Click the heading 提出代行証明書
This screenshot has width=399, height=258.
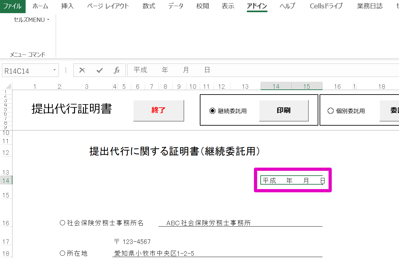(x=72, y=109)
